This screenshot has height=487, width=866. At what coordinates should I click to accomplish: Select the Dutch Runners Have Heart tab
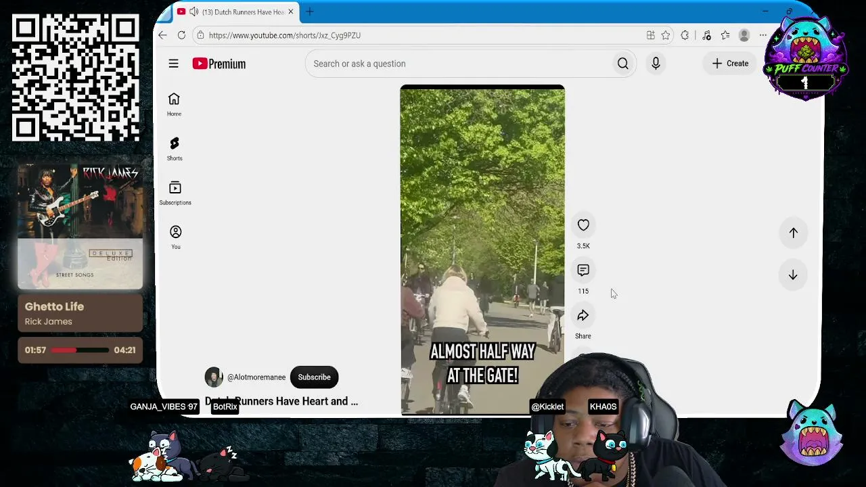tap(235, 11)
